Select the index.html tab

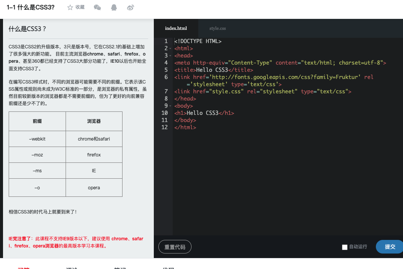point(176,28)
